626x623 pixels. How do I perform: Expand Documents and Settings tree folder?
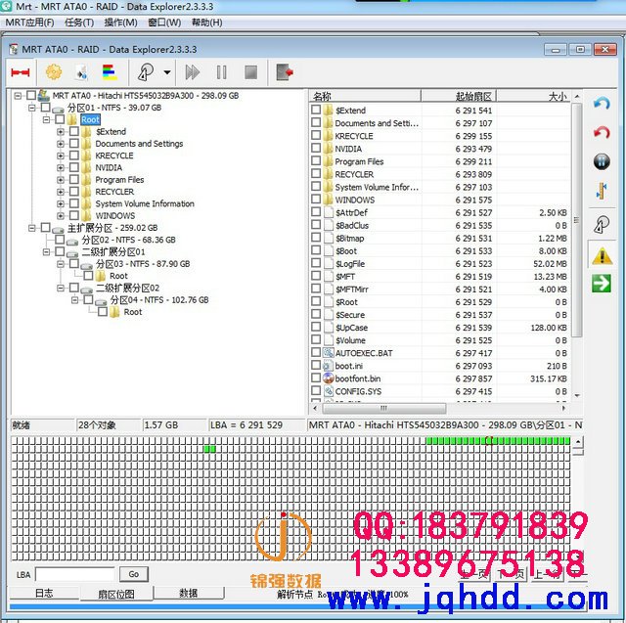(x=61, y=144)
